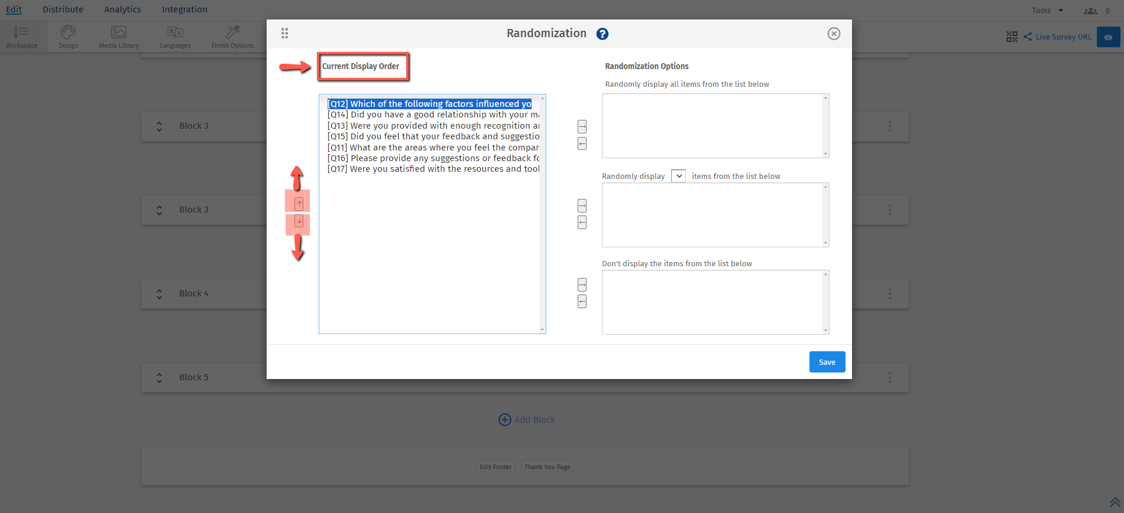Select question Q17 in display order
1124x513 pixels.
[x=433, y=169]
